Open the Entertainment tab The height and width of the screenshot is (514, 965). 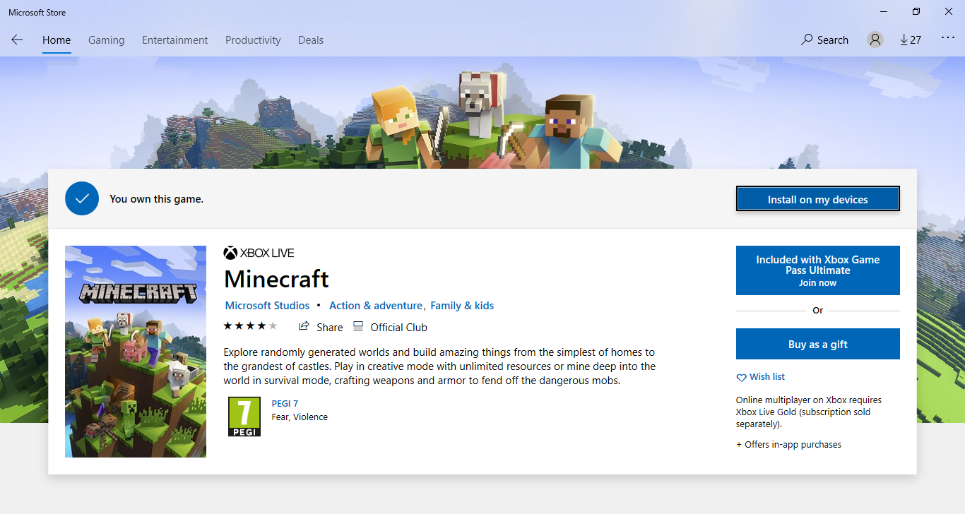click(175, 40)
